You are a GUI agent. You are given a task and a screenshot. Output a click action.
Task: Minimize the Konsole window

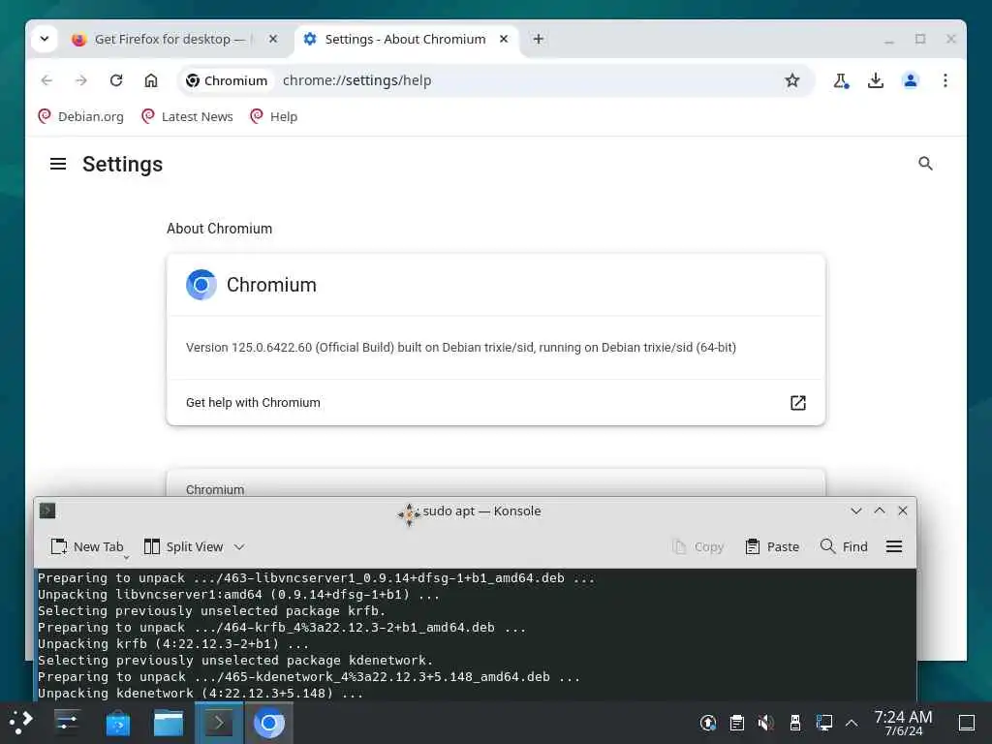point(856,511)
